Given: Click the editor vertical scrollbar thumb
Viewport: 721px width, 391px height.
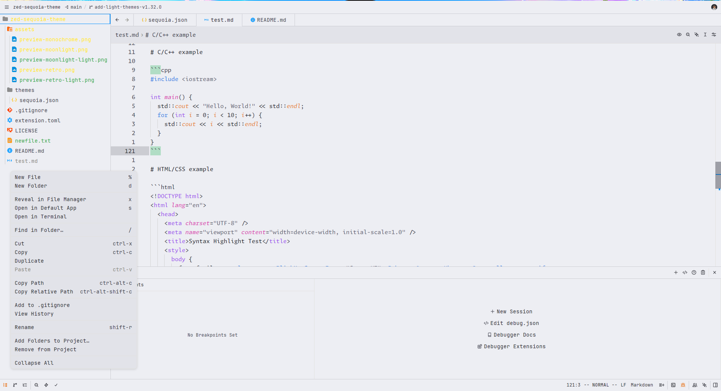Looking at the screenshot, I should point(718,175).
